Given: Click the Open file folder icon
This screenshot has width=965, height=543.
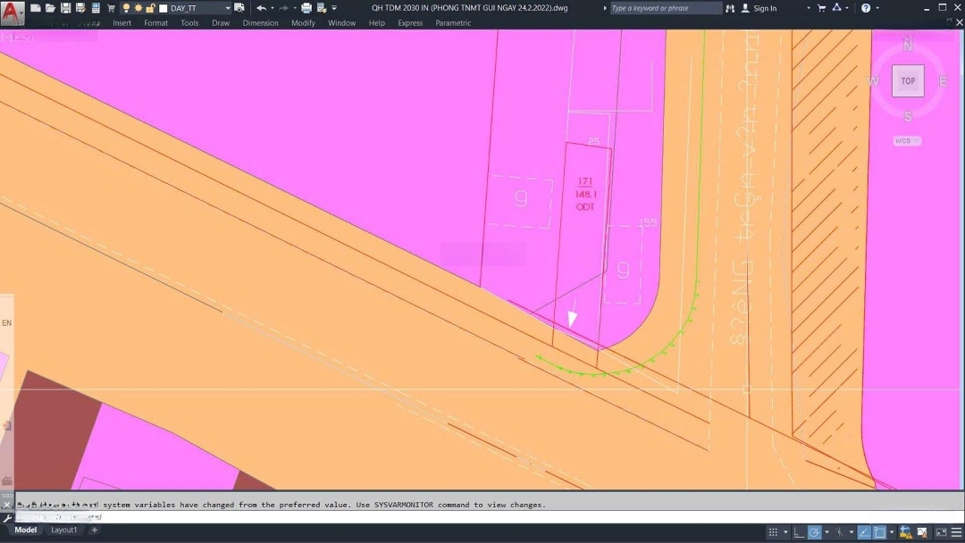Looking at the screenshot, I should pos(50,8).
